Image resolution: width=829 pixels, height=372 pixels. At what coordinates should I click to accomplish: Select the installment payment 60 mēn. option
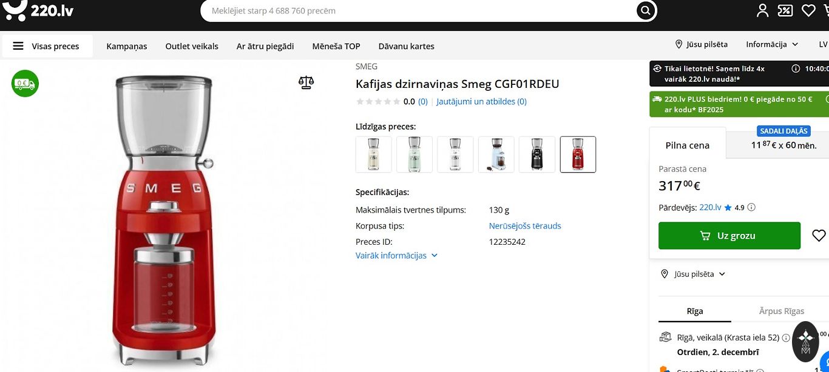pyautogui.click(x=783, y=145)
